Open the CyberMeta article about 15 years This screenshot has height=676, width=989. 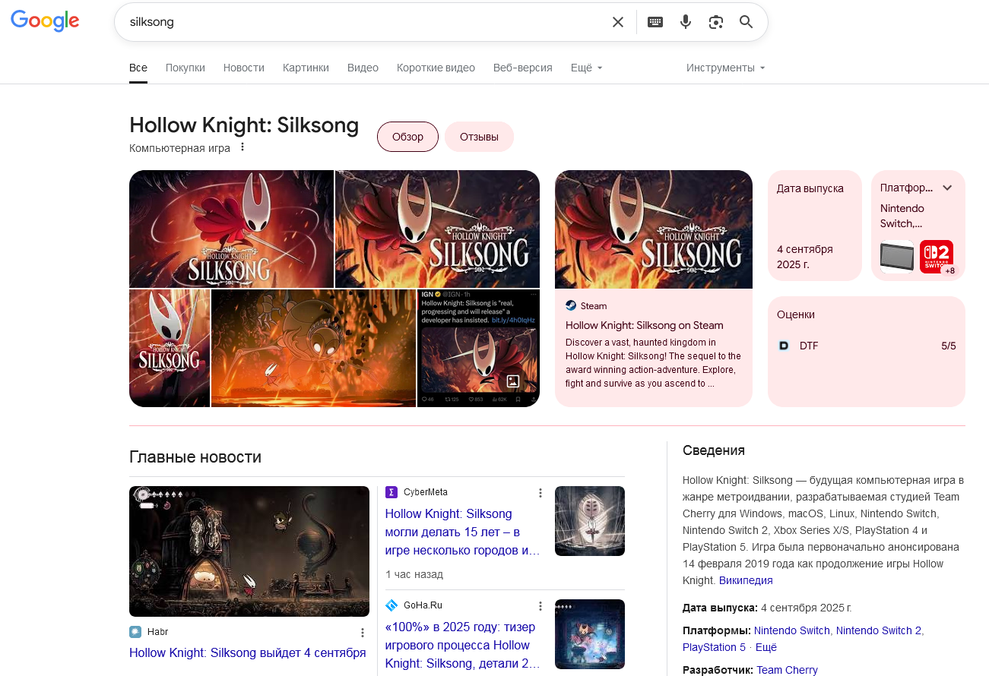[462, 532]
